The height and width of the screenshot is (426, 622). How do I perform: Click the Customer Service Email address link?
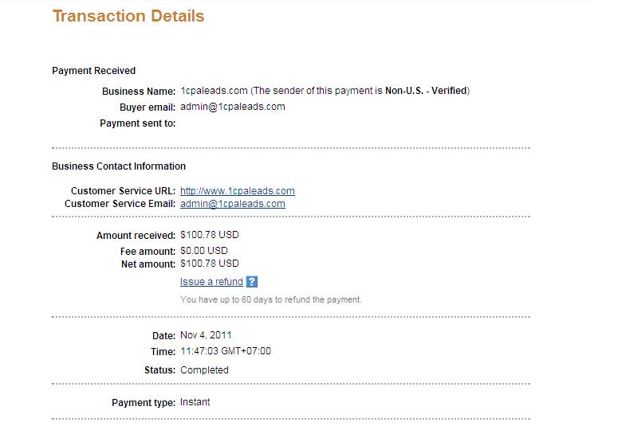coord(233,204)
